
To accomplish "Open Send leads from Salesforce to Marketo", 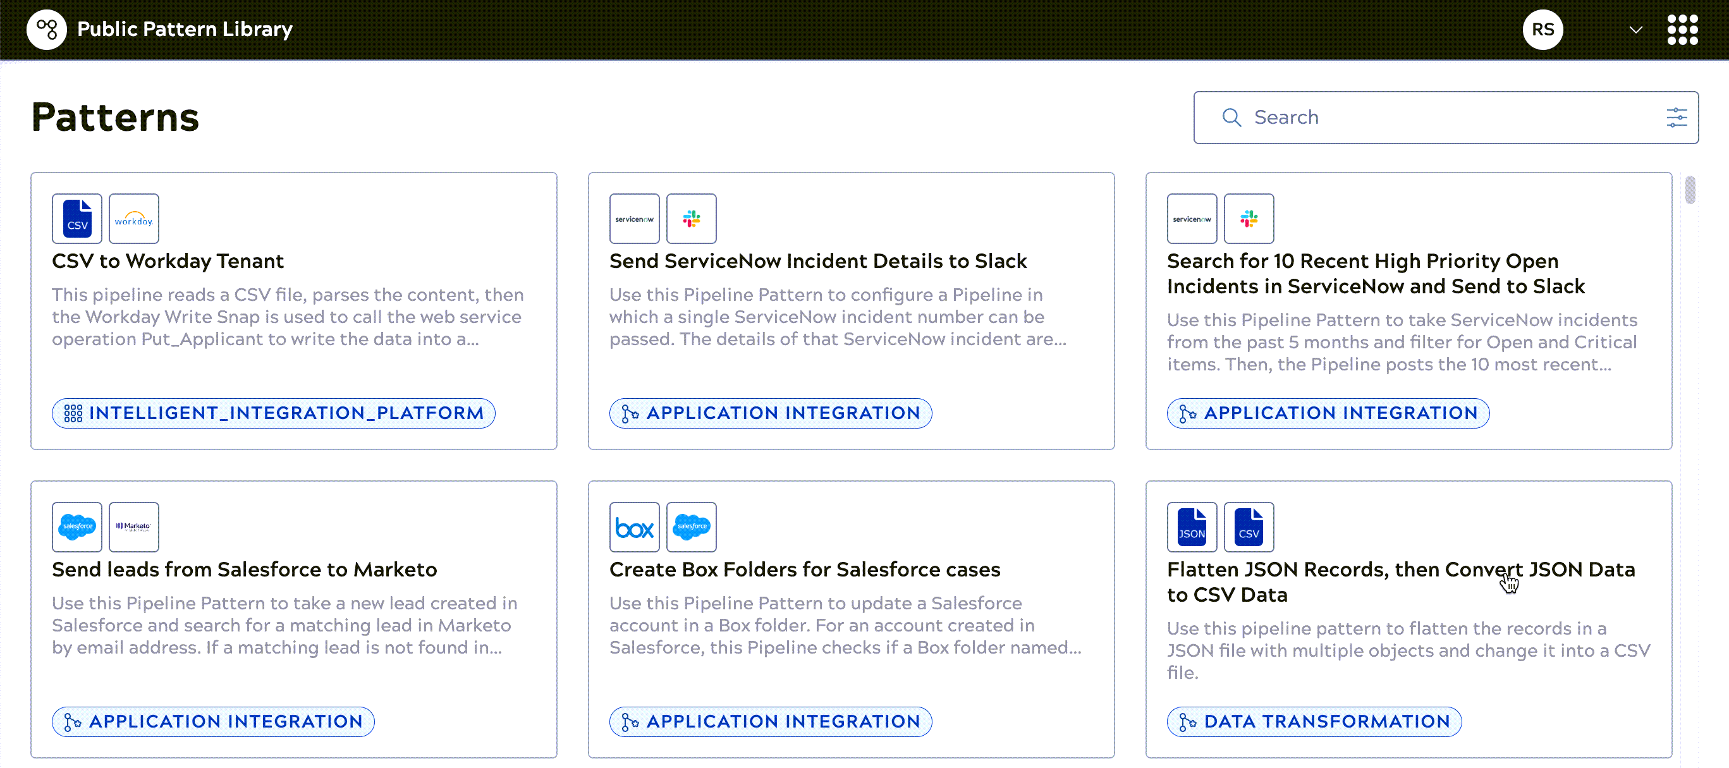I will tap(244, 570).
